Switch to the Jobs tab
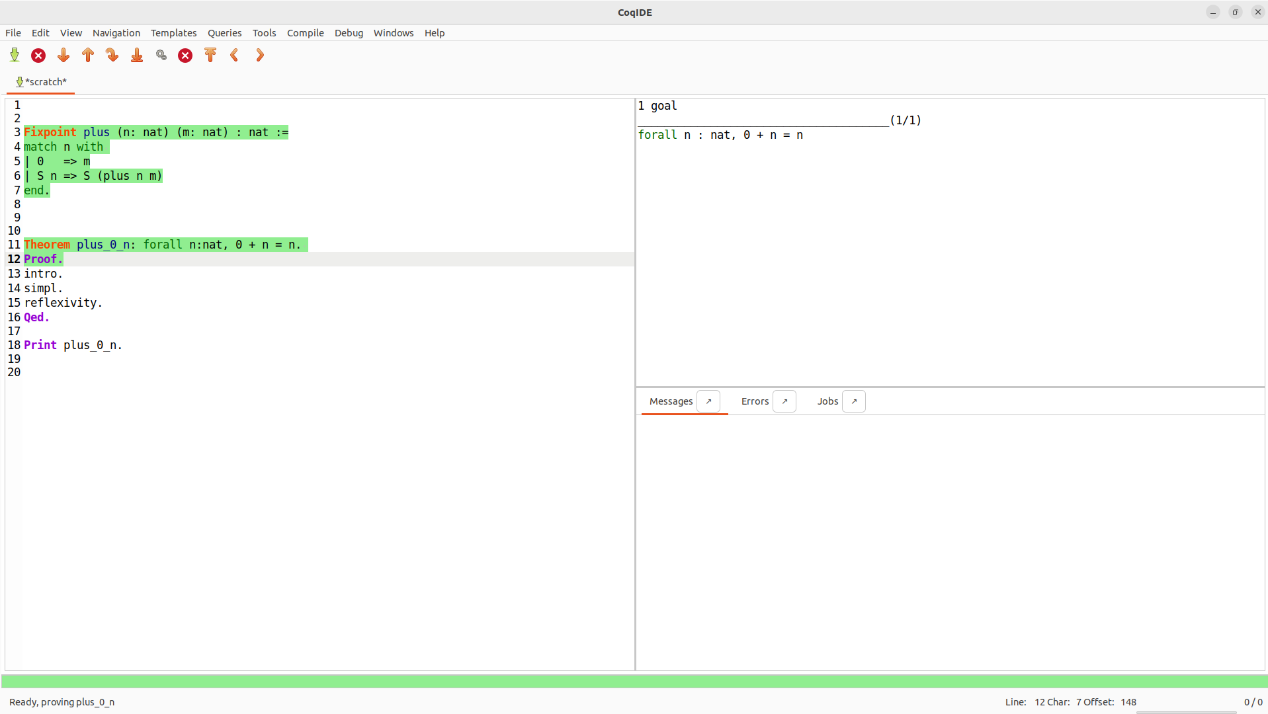The height and width of the screenshot is (714, 1268). click(x=827, y=401)
